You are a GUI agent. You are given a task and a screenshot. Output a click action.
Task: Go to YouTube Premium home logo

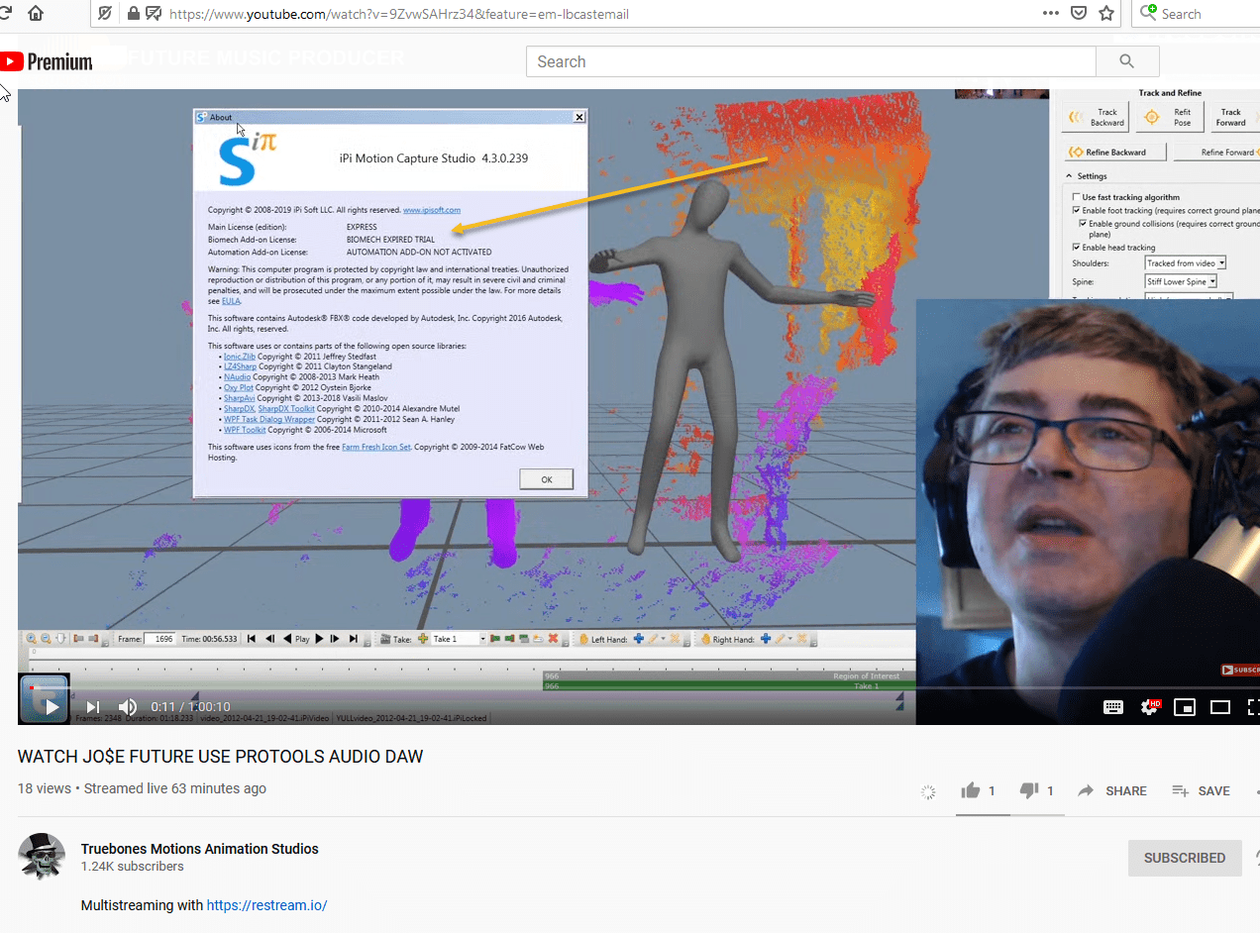click(x=47, y=61)
